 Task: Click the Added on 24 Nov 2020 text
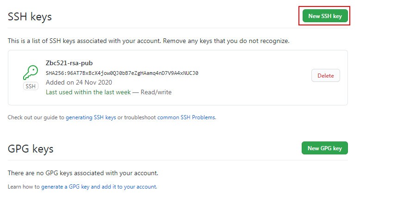coord(79,82)
